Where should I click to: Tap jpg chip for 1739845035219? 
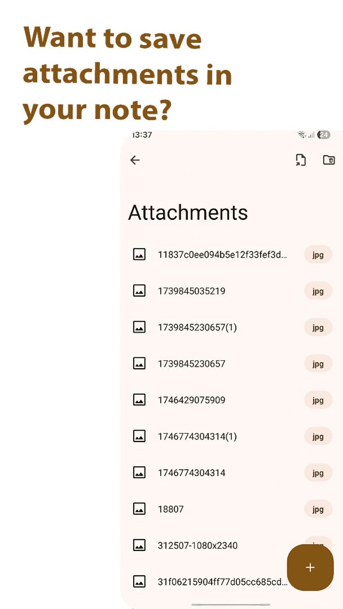pyautogui.click(x=318, y=291)
